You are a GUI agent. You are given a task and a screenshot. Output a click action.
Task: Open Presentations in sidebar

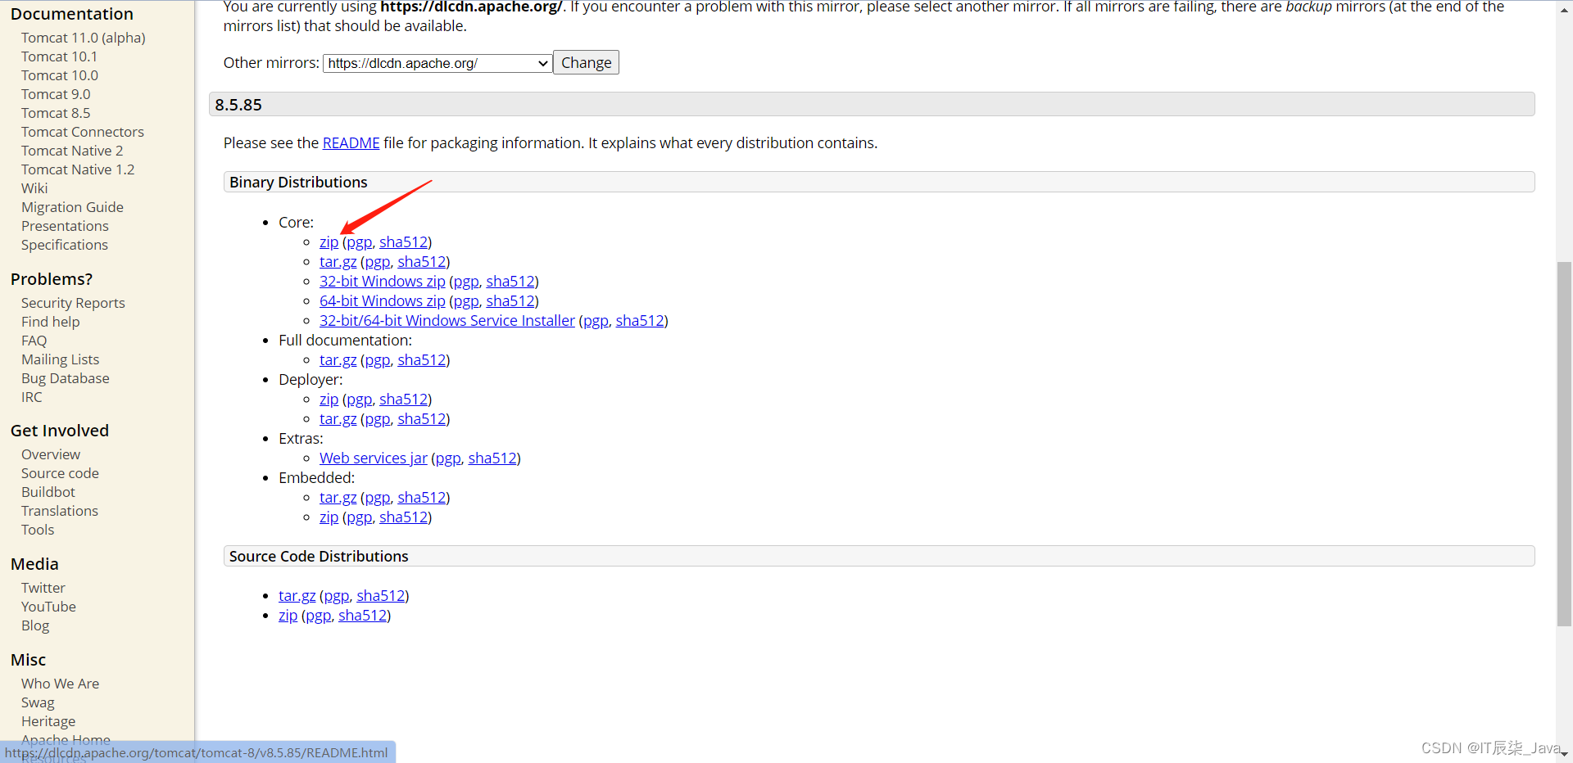click(65, 226)
